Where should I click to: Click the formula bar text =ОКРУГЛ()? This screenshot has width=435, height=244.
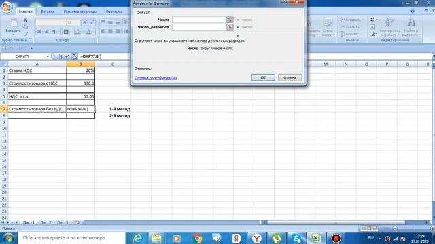pos(91,56)
